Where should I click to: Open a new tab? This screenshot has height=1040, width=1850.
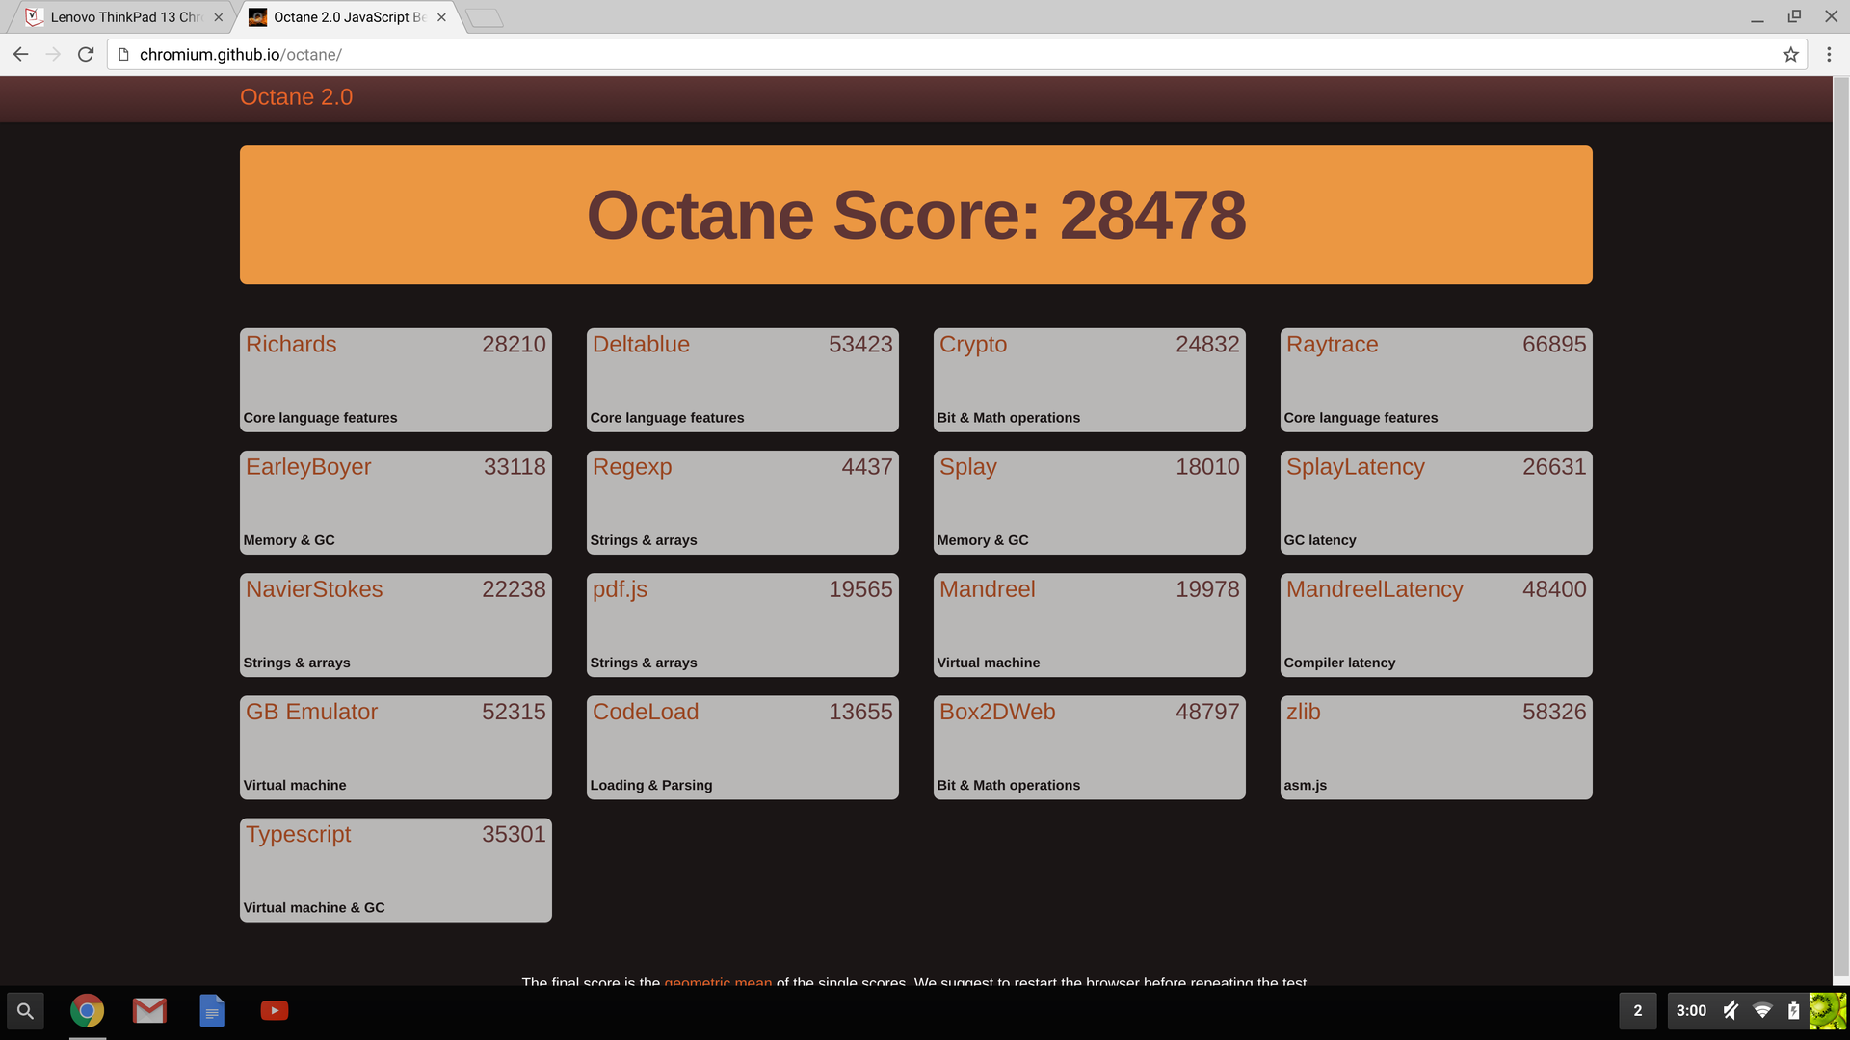[485, 18]
